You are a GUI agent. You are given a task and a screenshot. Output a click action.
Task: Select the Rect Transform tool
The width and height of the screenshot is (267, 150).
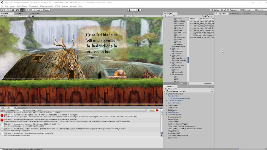(22, 10)
